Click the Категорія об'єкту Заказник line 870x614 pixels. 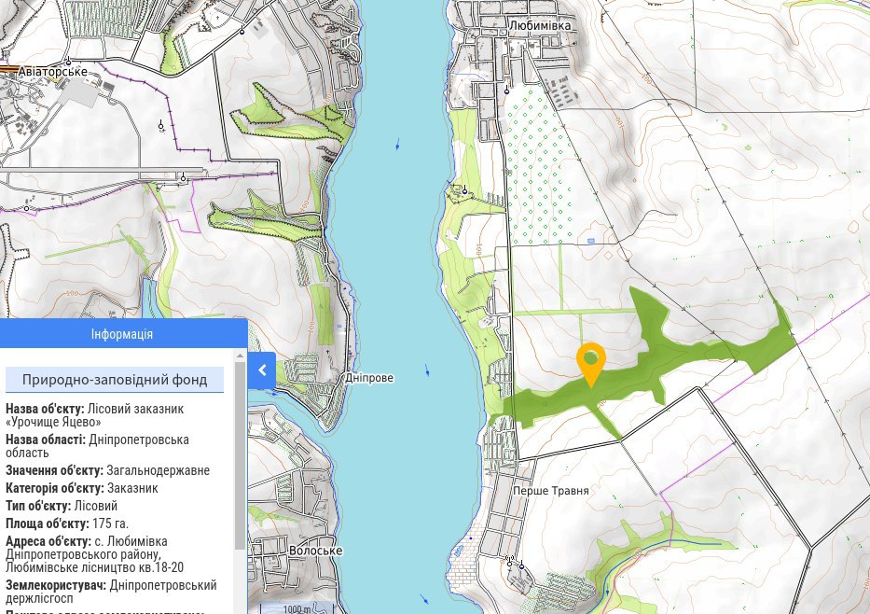click(x=81, y=488)
